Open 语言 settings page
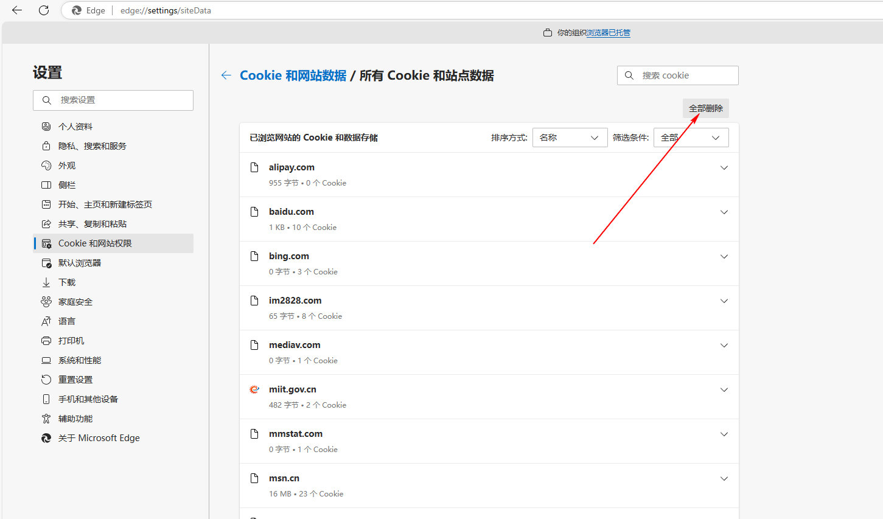Screen dimensions: 883x519 113,321
